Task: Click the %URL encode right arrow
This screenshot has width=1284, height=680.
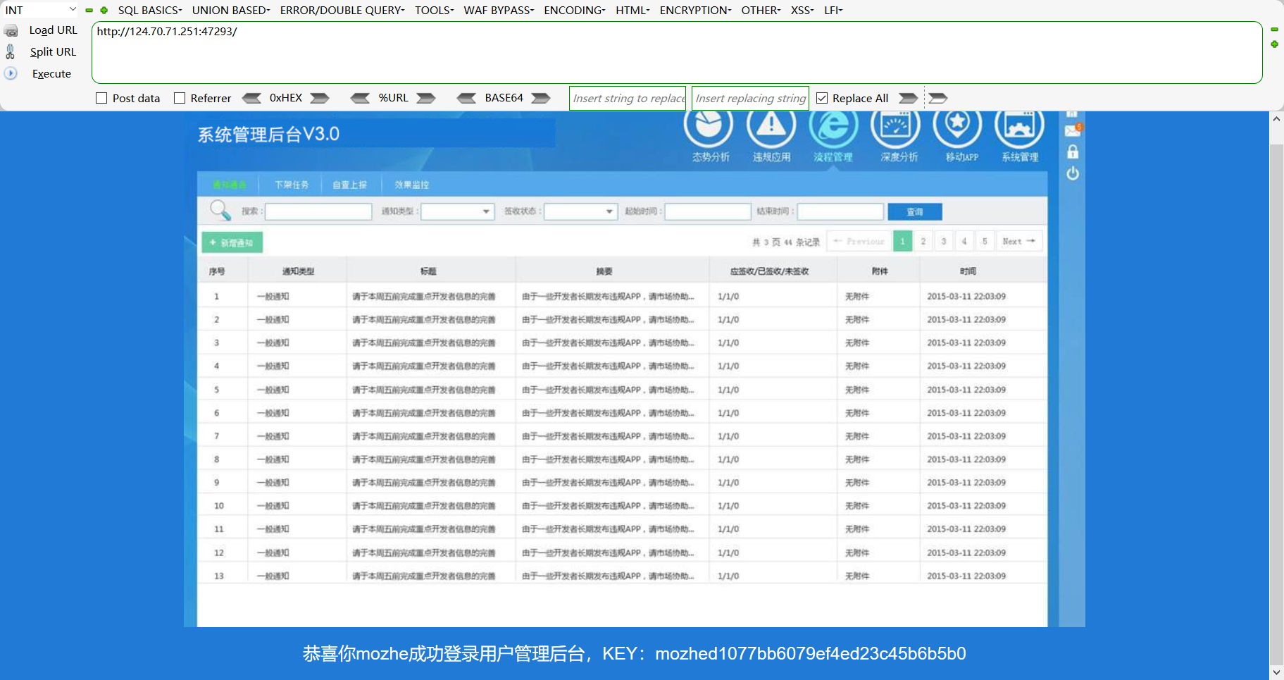Action: click(426, 98)
